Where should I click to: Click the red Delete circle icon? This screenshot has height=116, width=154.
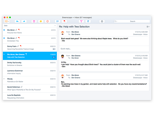point(48,21)
